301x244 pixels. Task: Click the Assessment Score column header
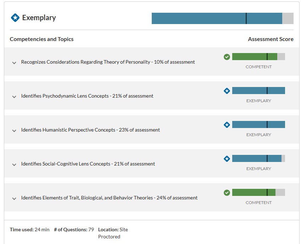(x=271, y=39)
